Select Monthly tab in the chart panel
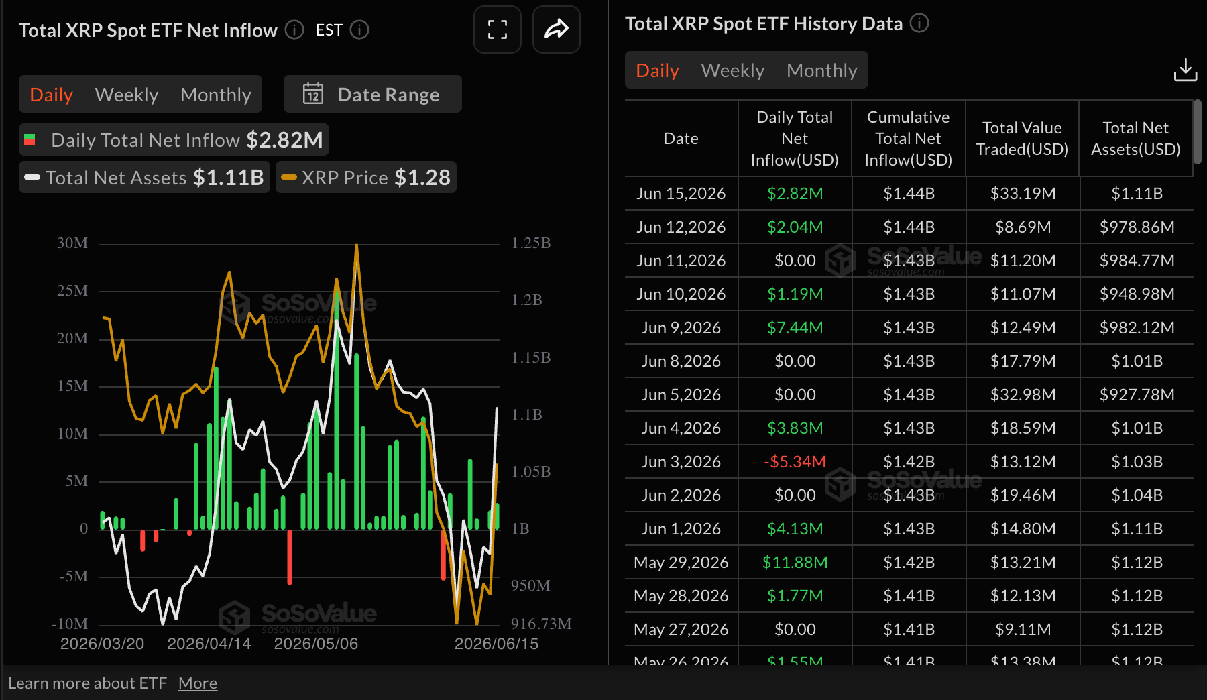 click(x=216, y=95)
